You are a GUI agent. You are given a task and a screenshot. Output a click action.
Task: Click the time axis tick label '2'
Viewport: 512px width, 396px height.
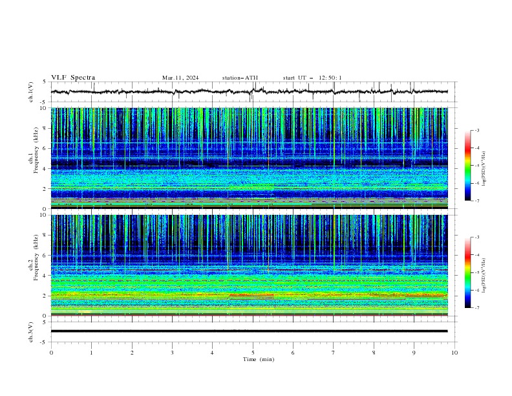tap(132, 353)
